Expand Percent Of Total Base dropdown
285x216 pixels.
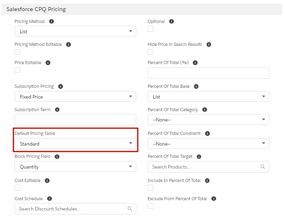coord(208,97)
